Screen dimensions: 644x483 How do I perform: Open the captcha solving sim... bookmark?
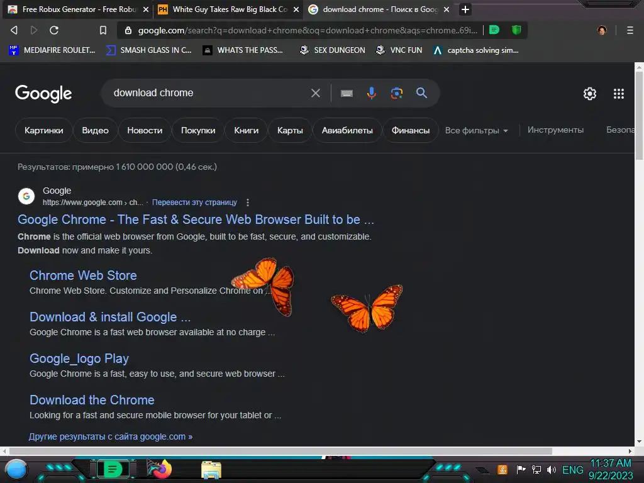tap(476, 50)
